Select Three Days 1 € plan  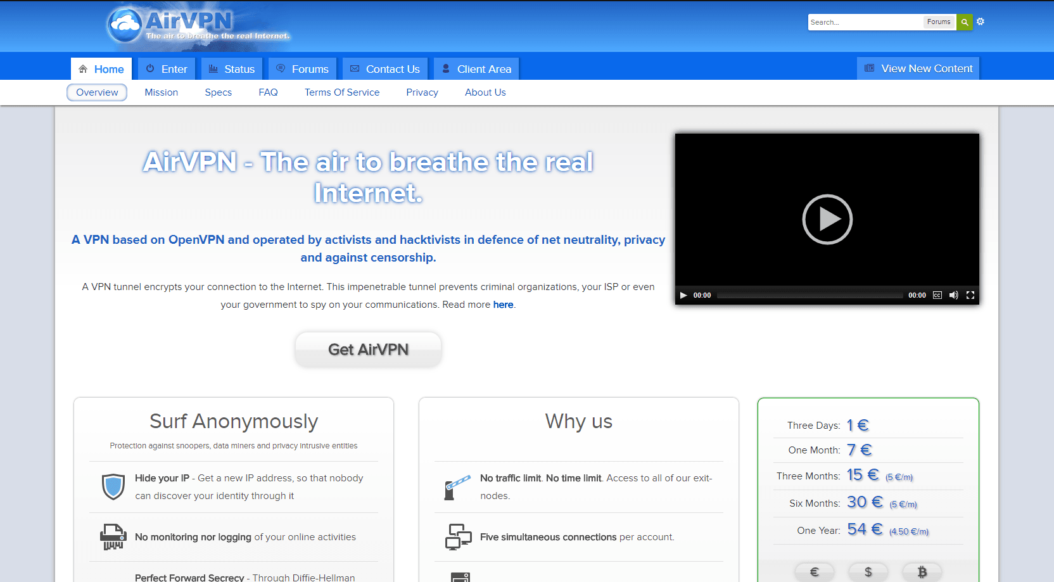pyautogui.click(x=868, y=425)
